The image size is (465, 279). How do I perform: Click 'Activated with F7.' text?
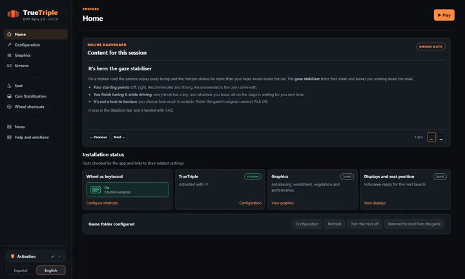pyautogui.click(x=194, y=185)
